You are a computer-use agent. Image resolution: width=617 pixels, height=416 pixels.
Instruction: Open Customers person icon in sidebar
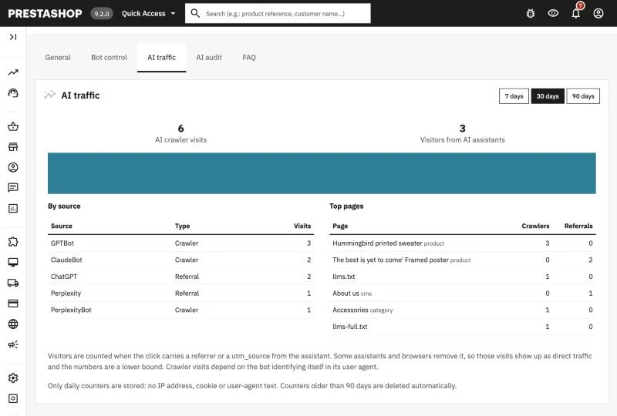click(x=13, y=167)
